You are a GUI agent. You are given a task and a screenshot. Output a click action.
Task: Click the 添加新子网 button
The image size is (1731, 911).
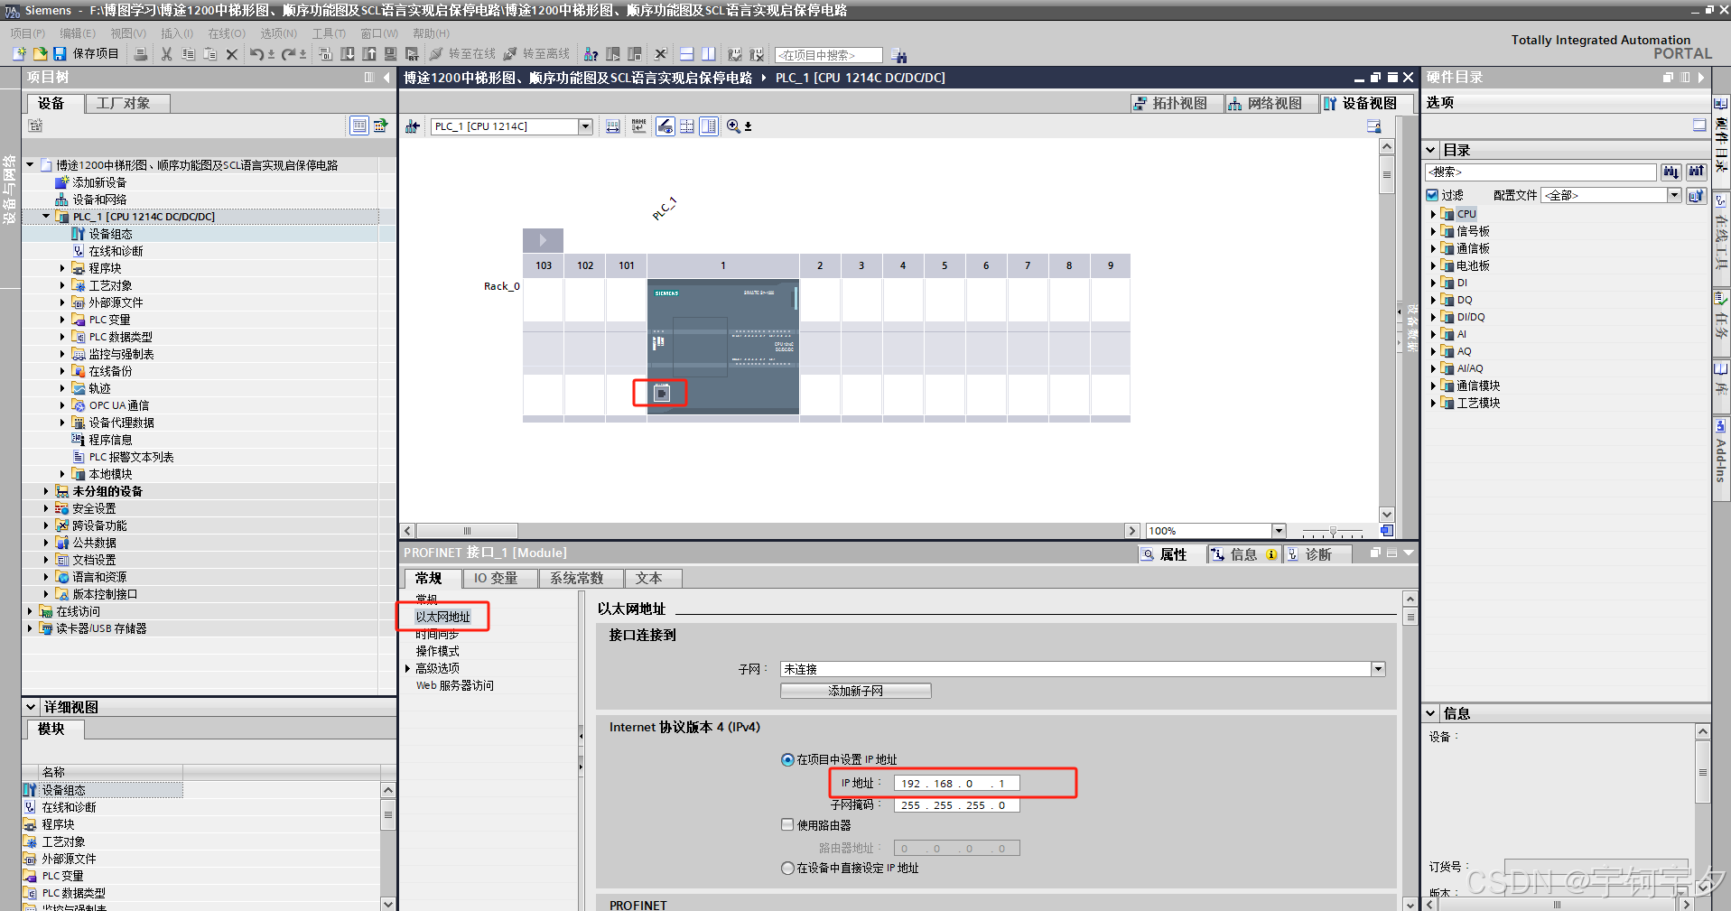click(855, 691)
